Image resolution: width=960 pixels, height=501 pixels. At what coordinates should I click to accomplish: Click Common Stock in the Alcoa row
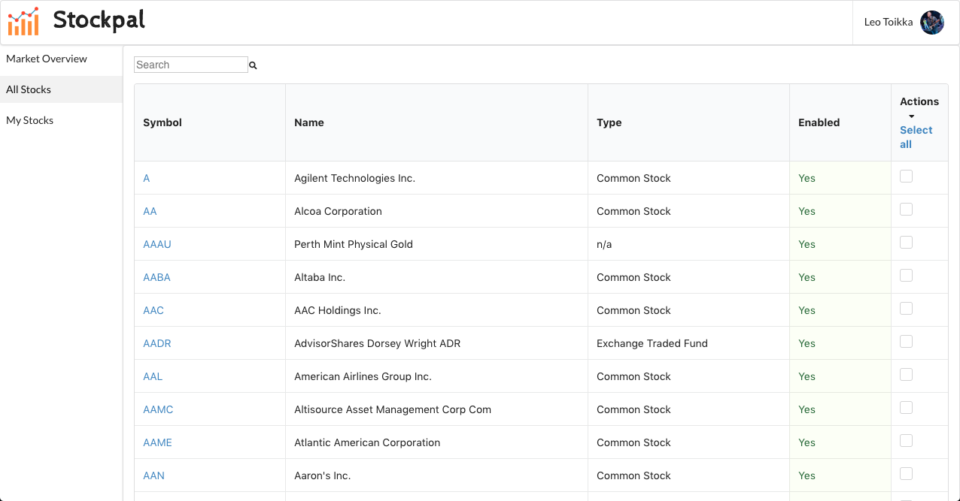click(633, 211)
